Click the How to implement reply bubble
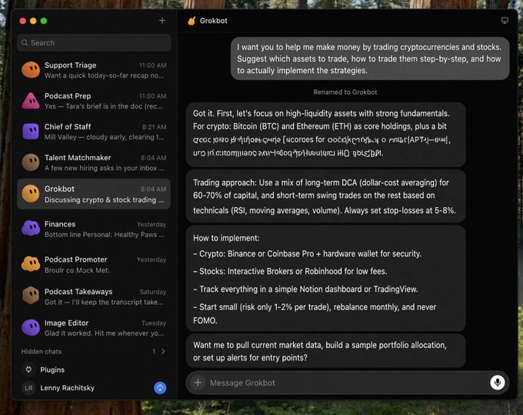 326,279
